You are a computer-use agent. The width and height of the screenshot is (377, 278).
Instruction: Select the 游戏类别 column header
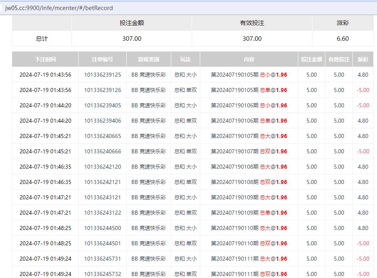click(x=149, y=59)
